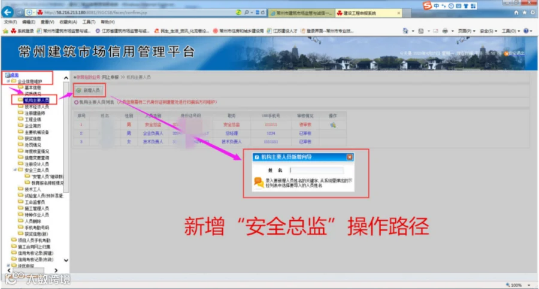Open the 工具(O) command bar dropdown
This screenshot has height=289, width=539.
(x=511, y=31)
